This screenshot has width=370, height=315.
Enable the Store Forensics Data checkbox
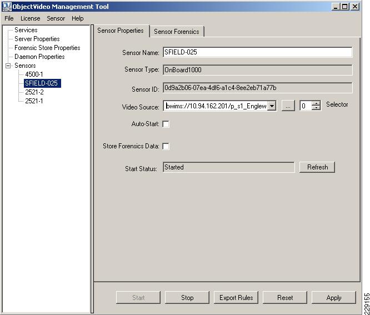tap(166, 146)
